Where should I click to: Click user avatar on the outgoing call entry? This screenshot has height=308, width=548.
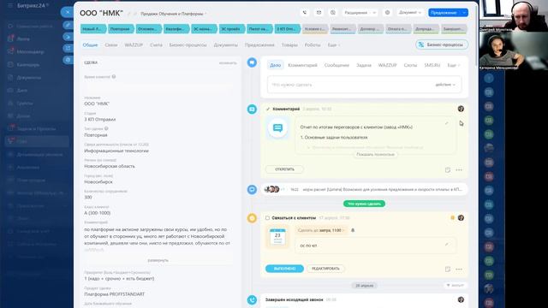461,299
